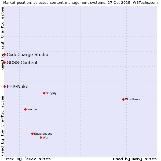
Task: Click the GOSS Content text label
Action: (x=22, y=63)
